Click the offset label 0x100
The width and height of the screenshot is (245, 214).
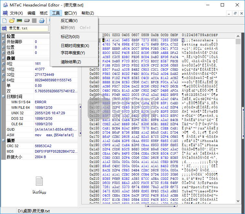click(x=94, y=107)
